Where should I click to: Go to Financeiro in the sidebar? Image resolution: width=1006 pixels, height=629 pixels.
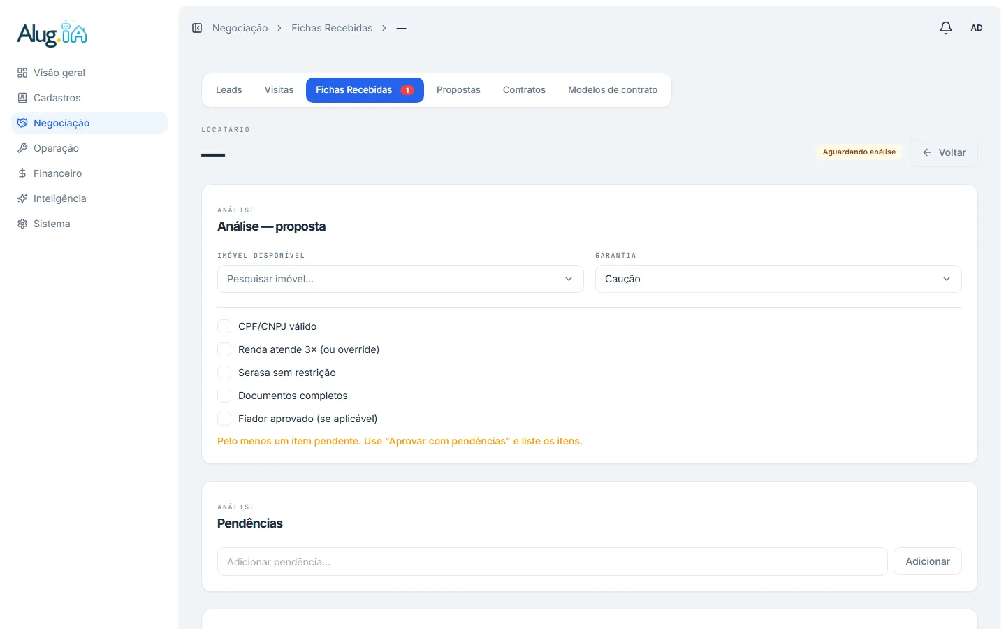[x=89, y=173]
